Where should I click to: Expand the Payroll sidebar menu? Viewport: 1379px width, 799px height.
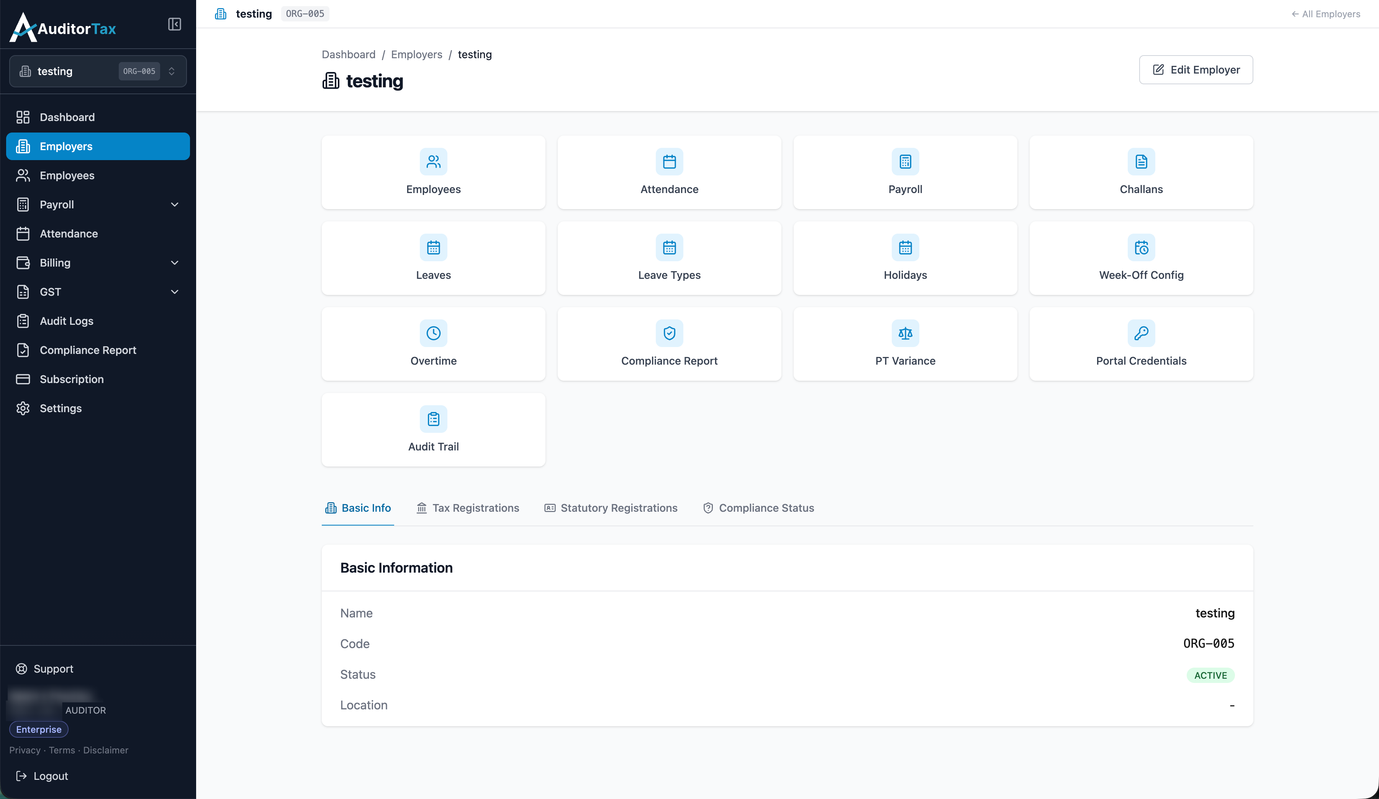tap(98, 205)
